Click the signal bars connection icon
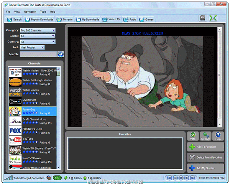 click(x=8, y=178)
